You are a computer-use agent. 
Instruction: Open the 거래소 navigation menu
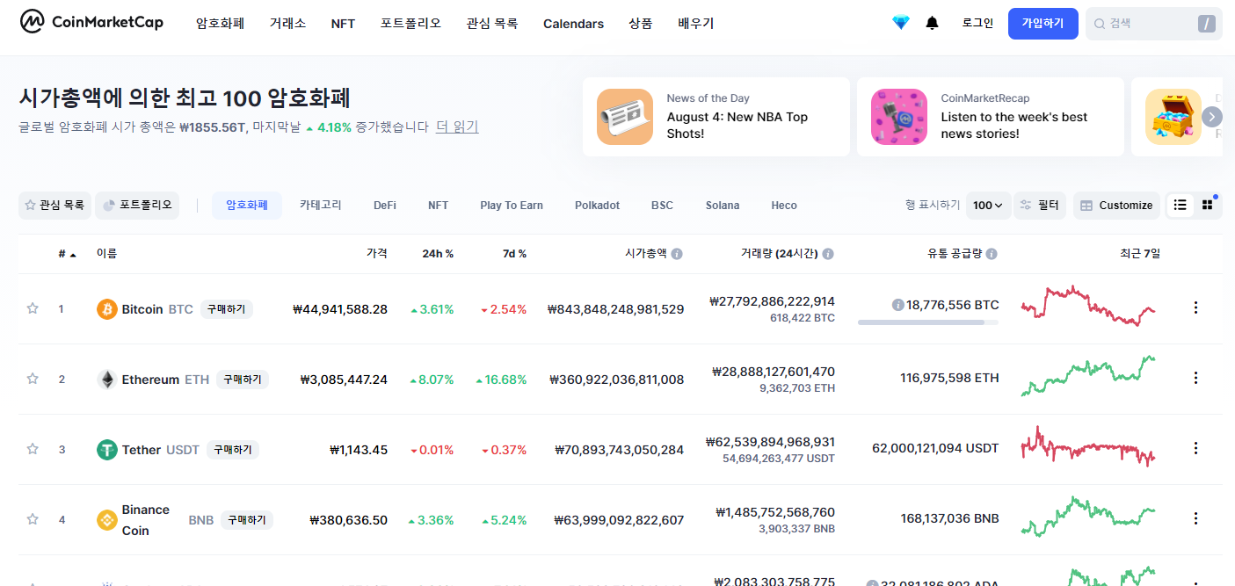(x=287, y=24)
